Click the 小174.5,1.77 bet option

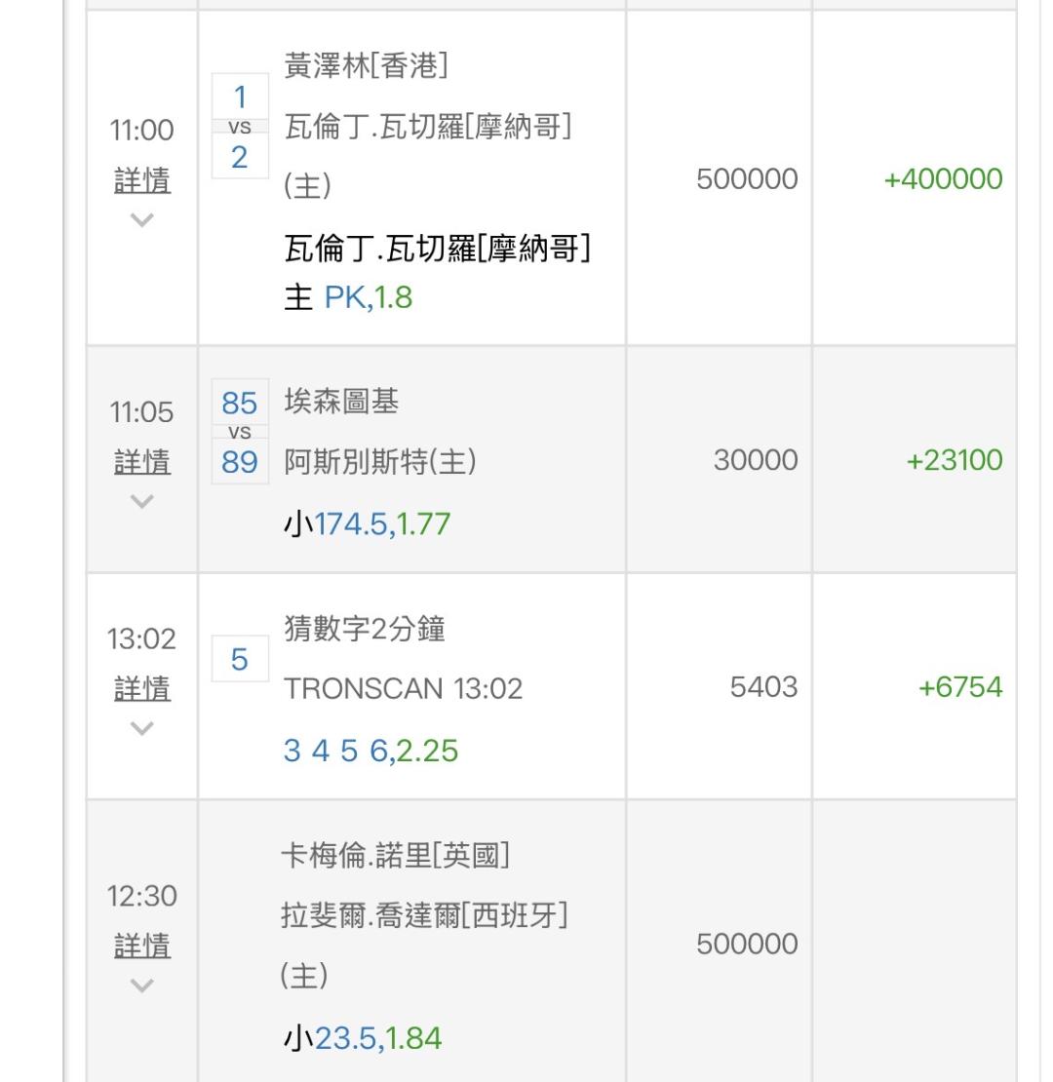[x=367, y=524]
